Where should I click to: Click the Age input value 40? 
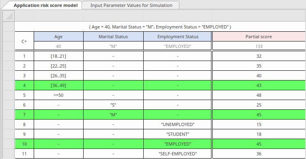tap(58, 46)
